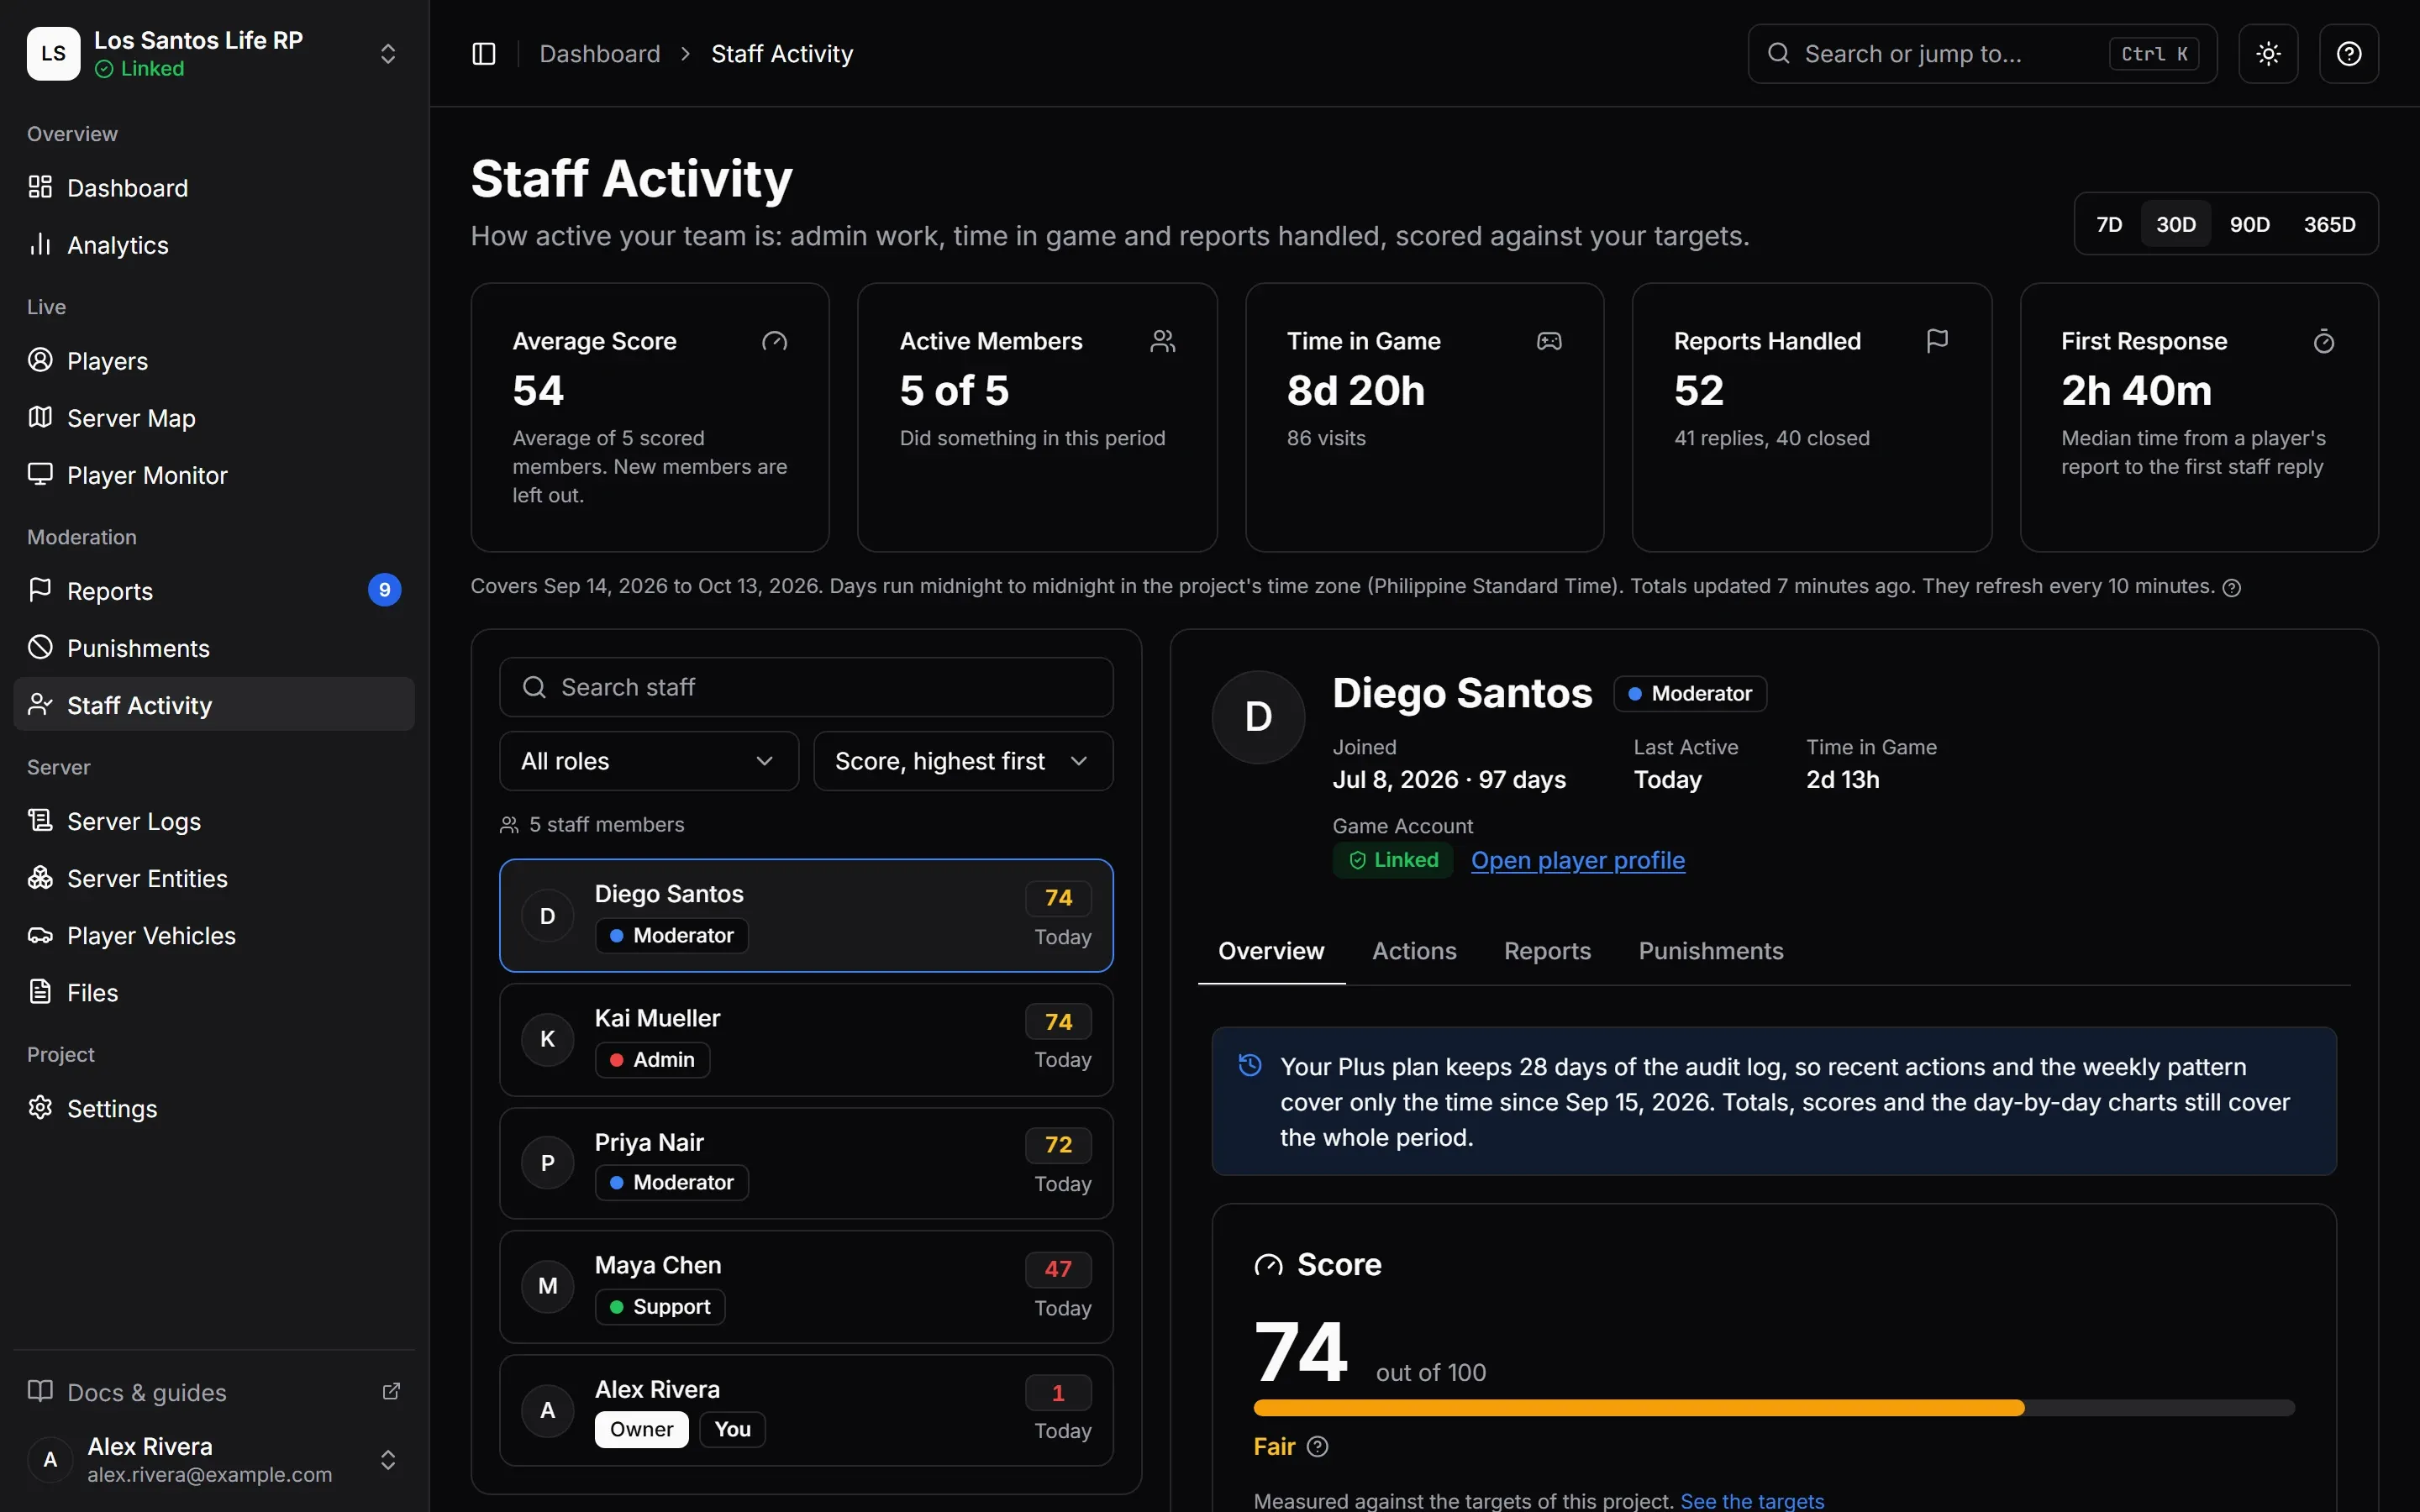Select Alex Rivera Owner staff card
2420x1512 pixels.
[x=806, y=1410]
